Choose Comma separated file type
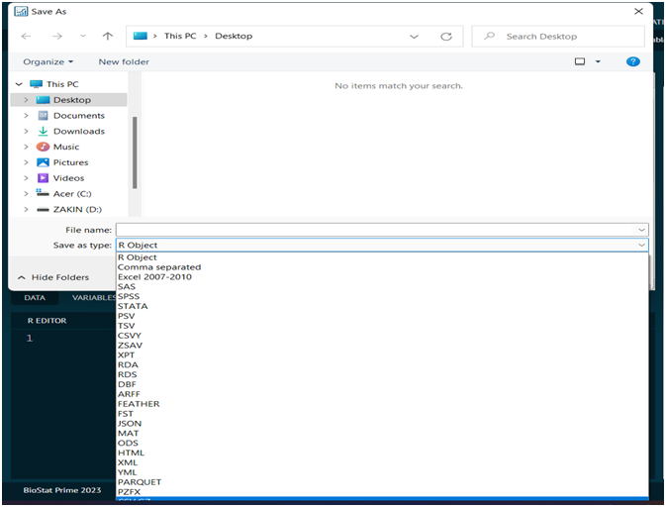This screenshot has width=666, height=507. pyautogui.click(x=382, y=267)
